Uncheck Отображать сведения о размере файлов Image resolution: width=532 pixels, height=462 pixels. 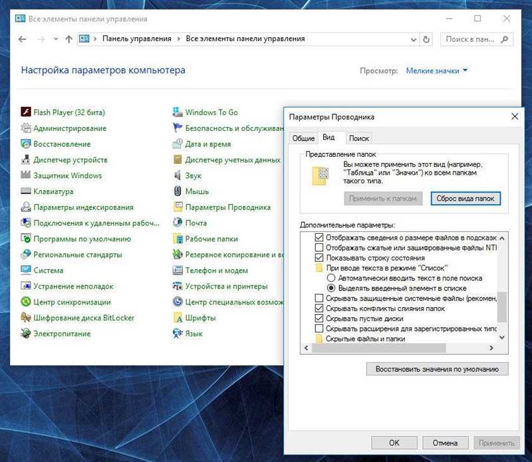click(x=319, y=237)
